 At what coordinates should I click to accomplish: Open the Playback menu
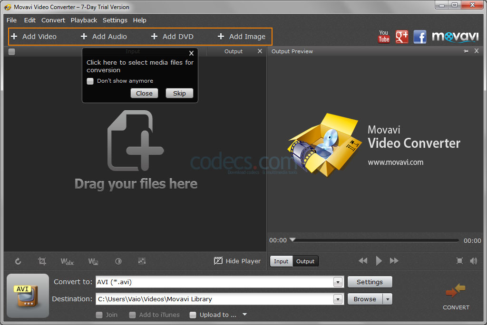(x=84, y=20)
